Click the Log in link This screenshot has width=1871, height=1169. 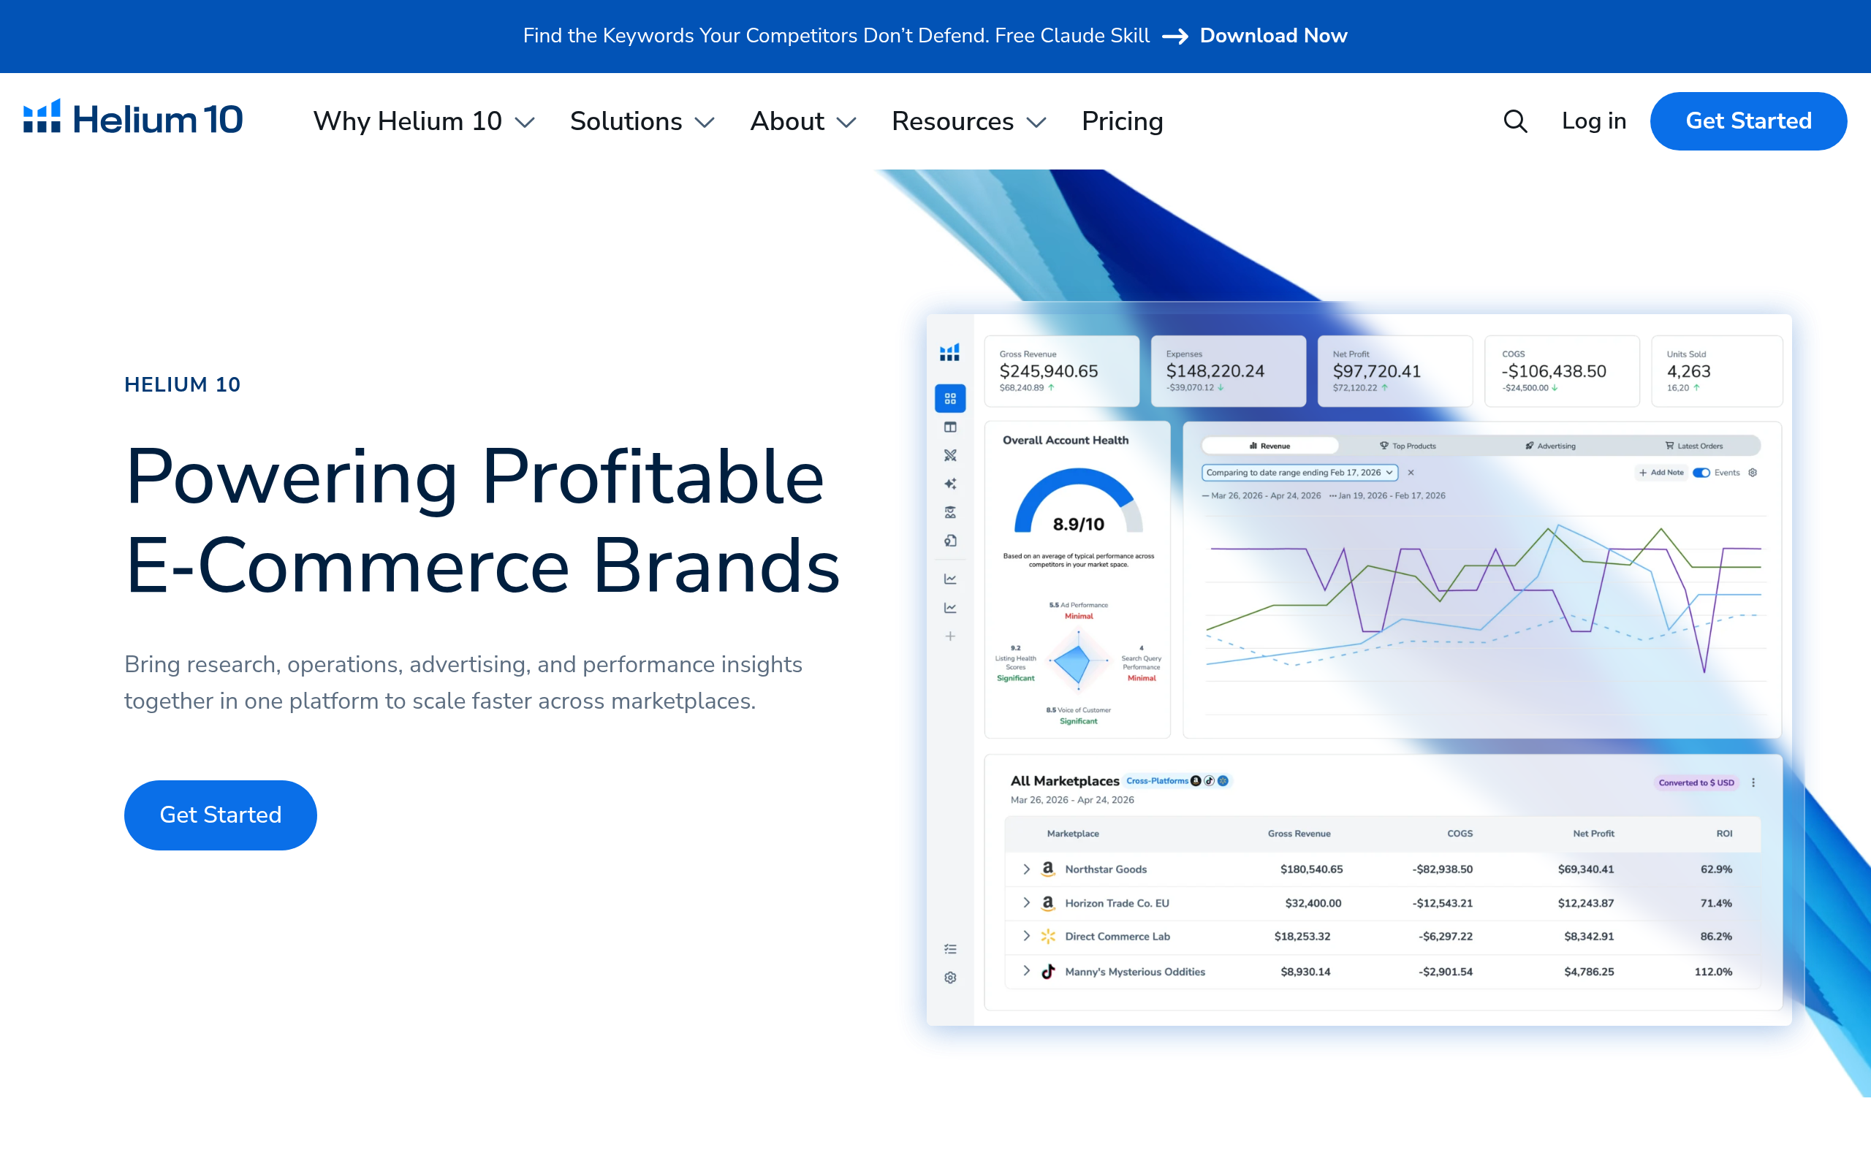tap(1593, 121)
